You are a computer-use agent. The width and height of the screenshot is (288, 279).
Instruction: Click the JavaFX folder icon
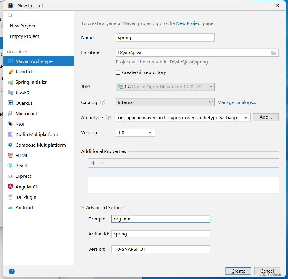point(10,93)
